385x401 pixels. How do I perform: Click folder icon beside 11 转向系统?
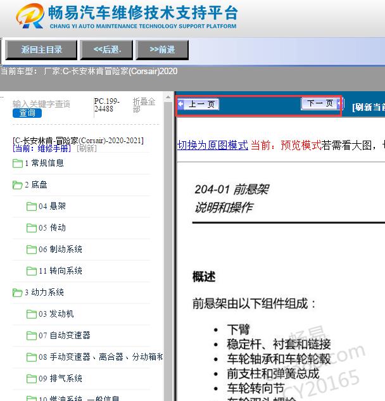coord(32,271)
